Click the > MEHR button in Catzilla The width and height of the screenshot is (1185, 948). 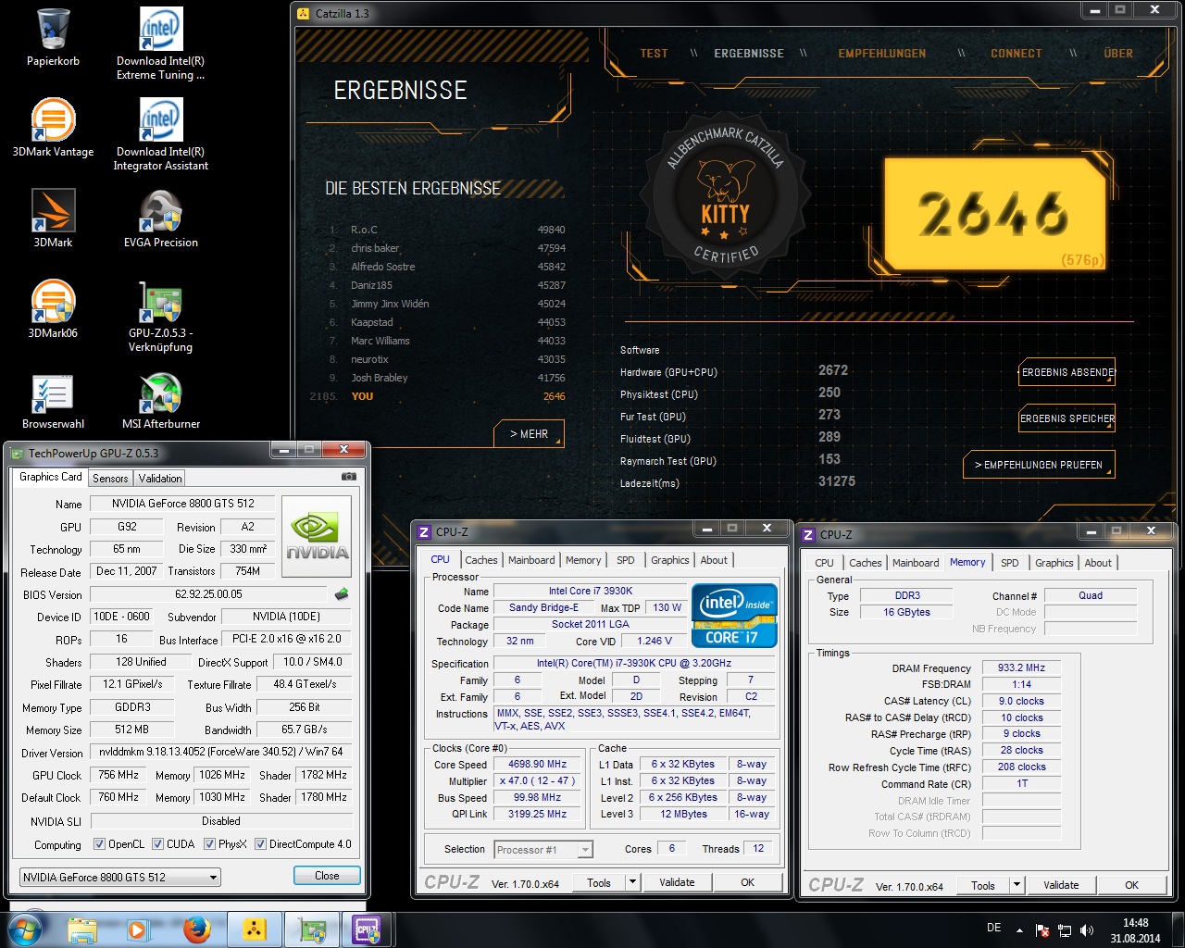point(529,433)
